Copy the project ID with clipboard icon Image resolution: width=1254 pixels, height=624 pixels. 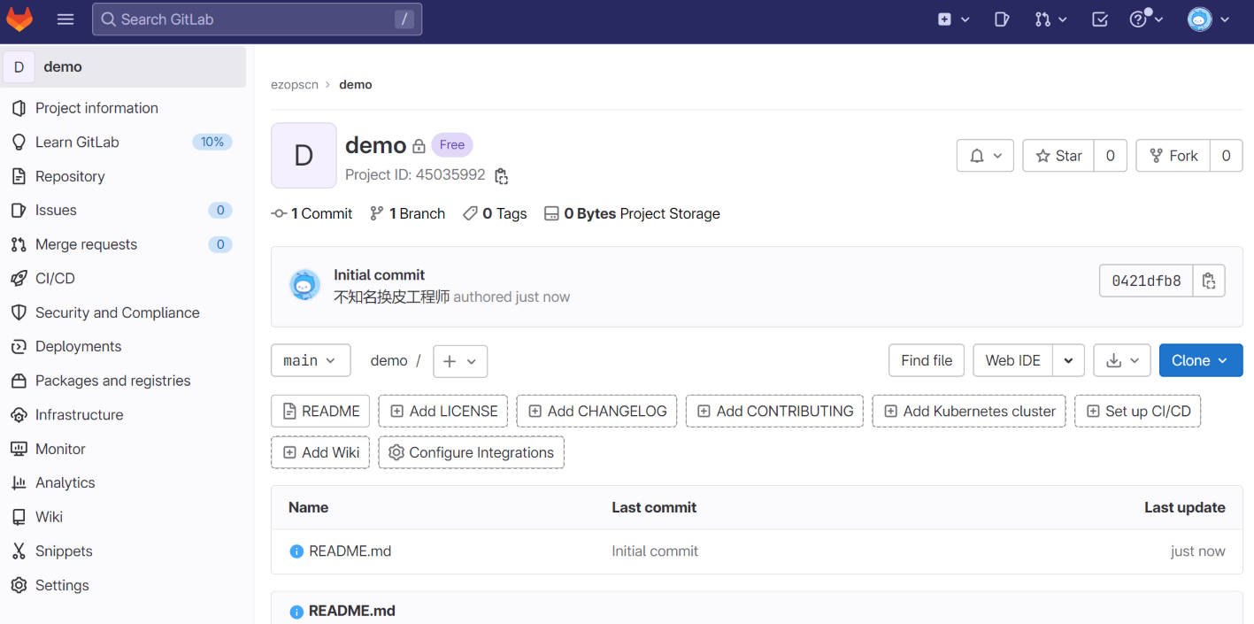click(x=501, y=175)
